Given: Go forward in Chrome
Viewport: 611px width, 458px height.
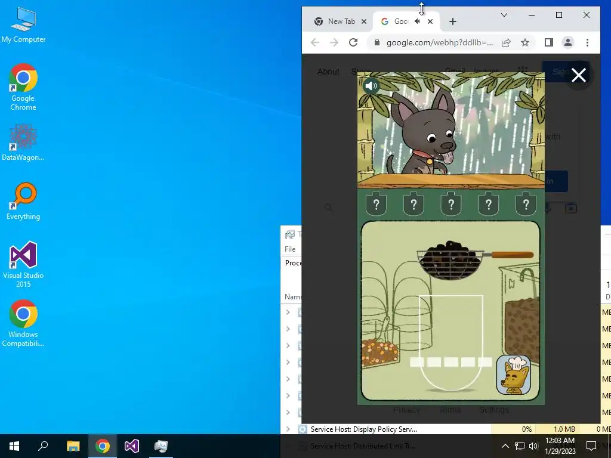Looking at the screenshot, I should (x=334, y=42).
